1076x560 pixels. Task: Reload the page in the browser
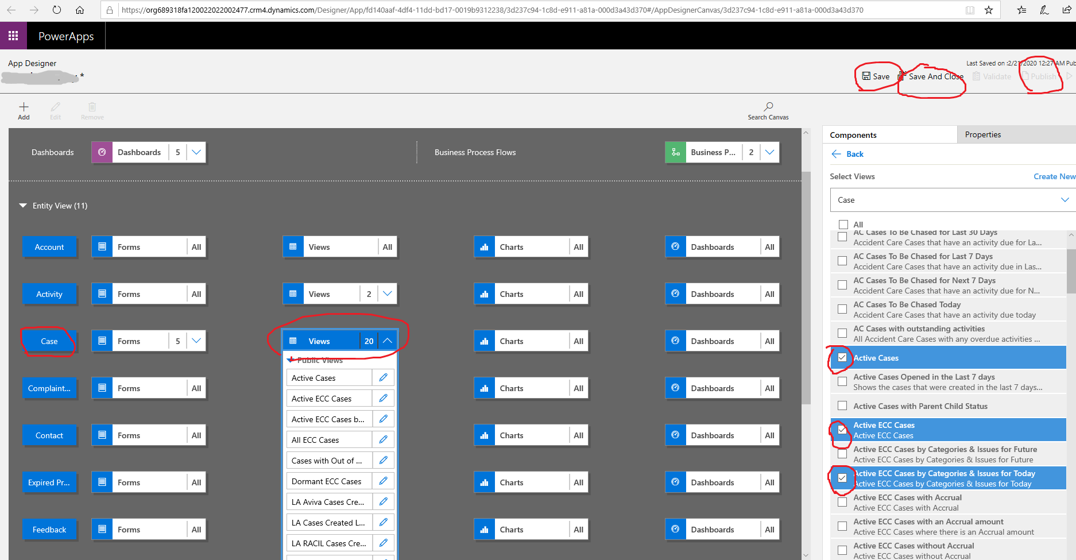coord(56,10)
